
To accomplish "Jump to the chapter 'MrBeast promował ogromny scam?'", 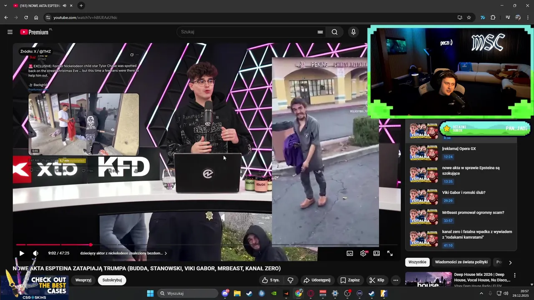I will (x=461, y=217).
